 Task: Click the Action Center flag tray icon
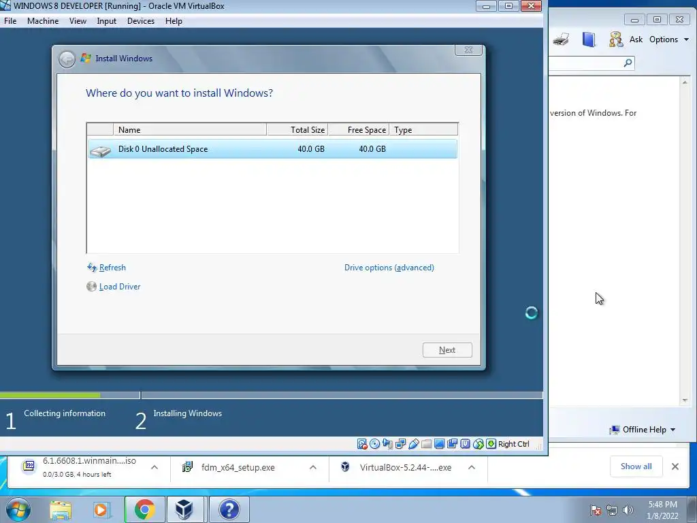pos(596,510)
